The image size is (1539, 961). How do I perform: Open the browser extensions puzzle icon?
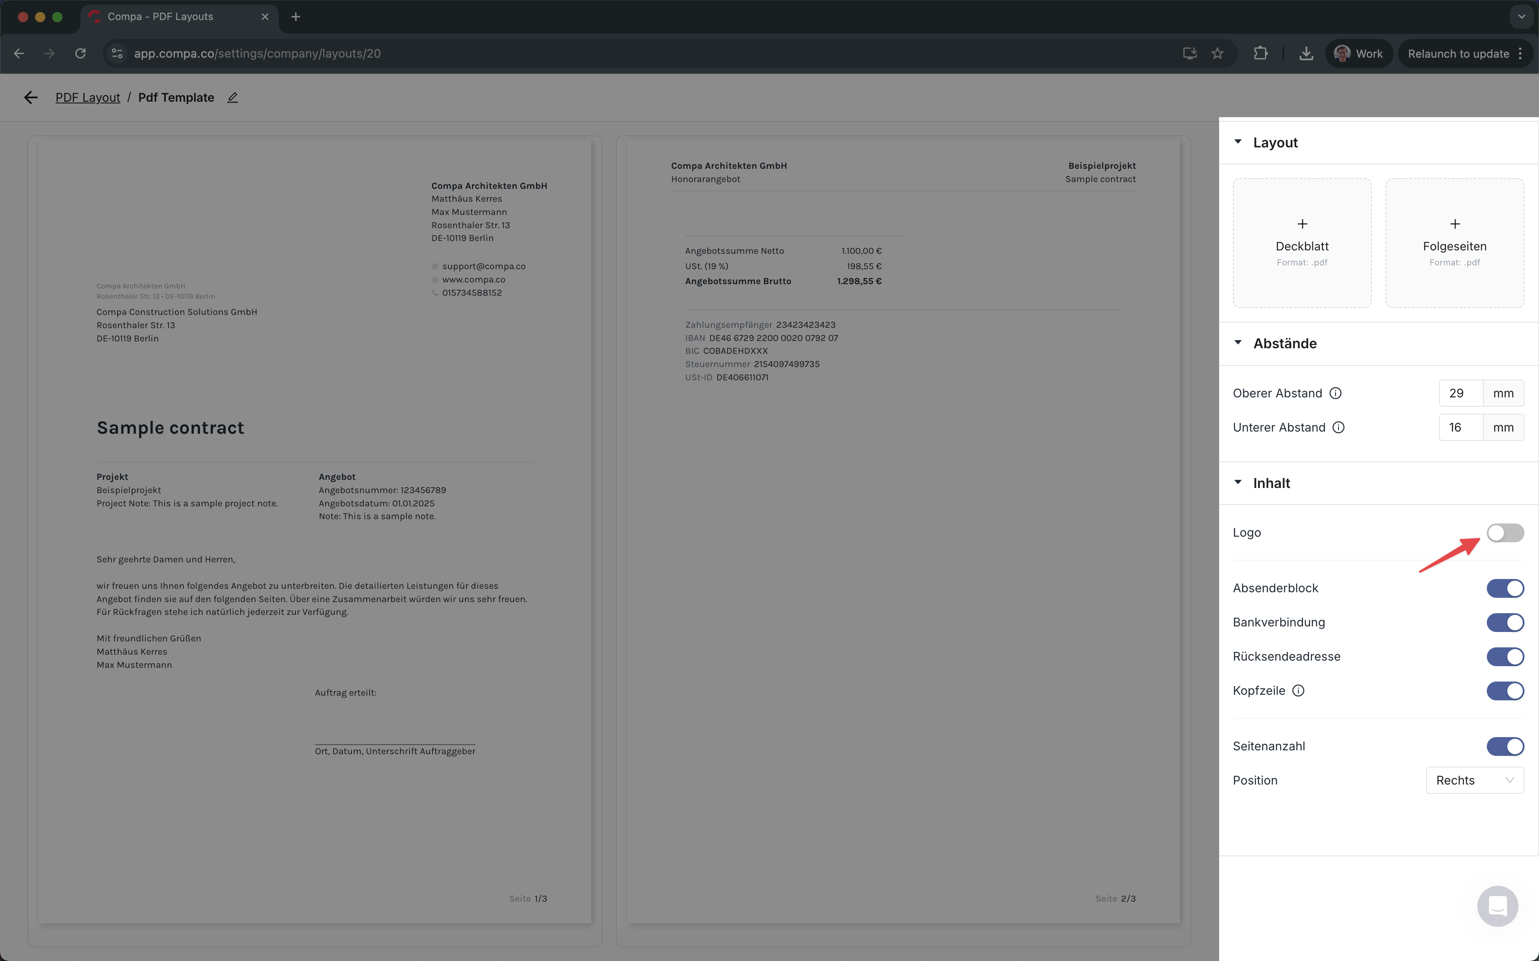(1260, 53)
